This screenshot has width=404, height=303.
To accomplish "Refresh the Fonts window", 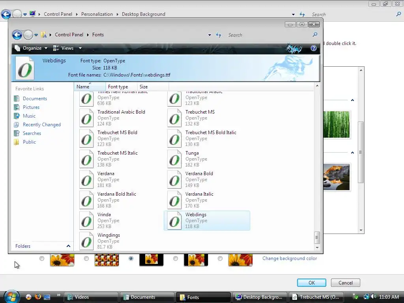I will pyautogui.click(x=219, y=35).
